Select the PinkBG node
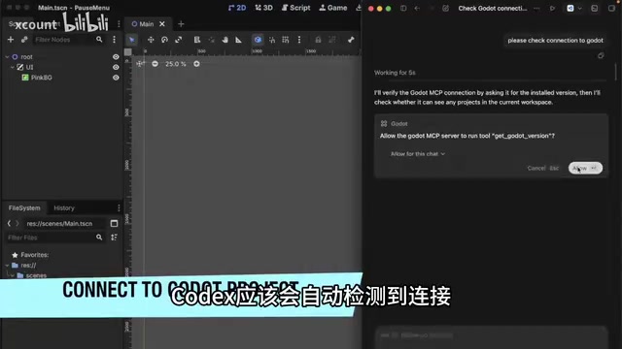Screen dimensions: 622x349 pyautogui.click(x=42, y=78)
